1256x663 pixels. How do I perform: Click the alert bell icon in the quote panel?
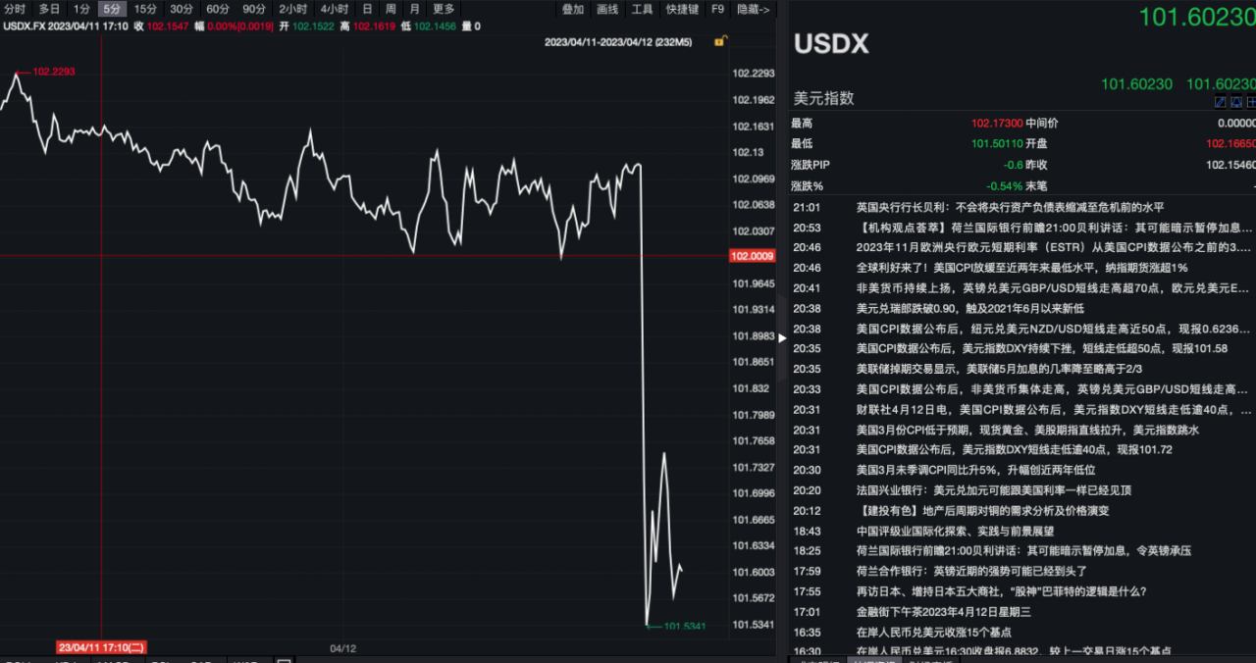pyautogui.click(x=1236, y=102)
